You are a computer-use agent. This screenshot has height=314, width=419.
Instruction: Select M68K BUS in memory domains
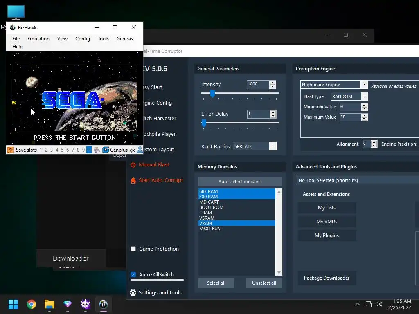[237, 229]
